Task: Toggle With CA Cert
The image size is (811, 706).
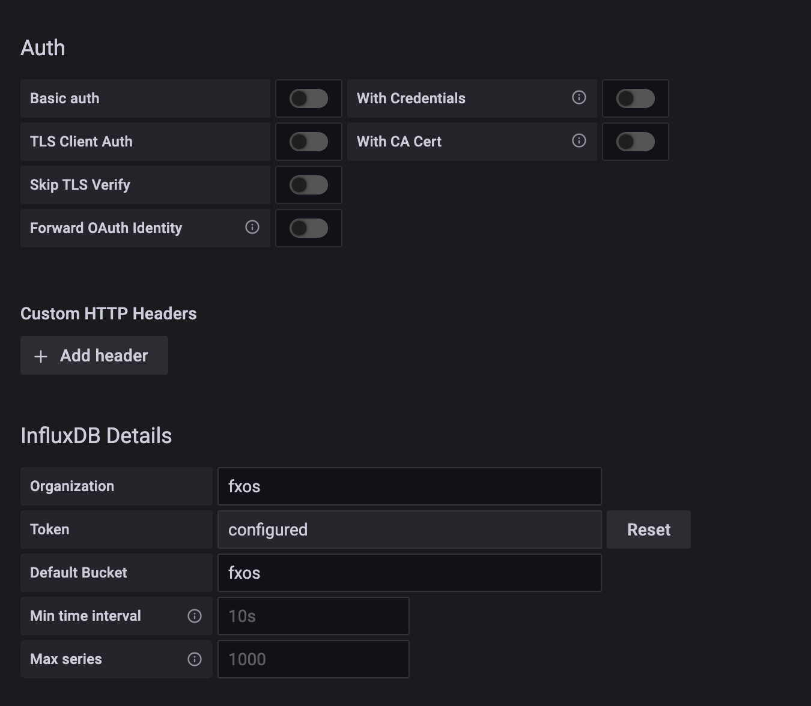Action: (635, 142)
